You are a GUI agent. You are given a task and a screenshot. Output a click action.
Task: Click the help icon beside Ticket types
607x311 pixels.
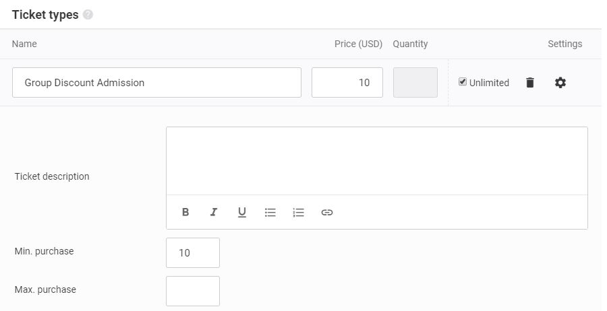tap(88, 15)
